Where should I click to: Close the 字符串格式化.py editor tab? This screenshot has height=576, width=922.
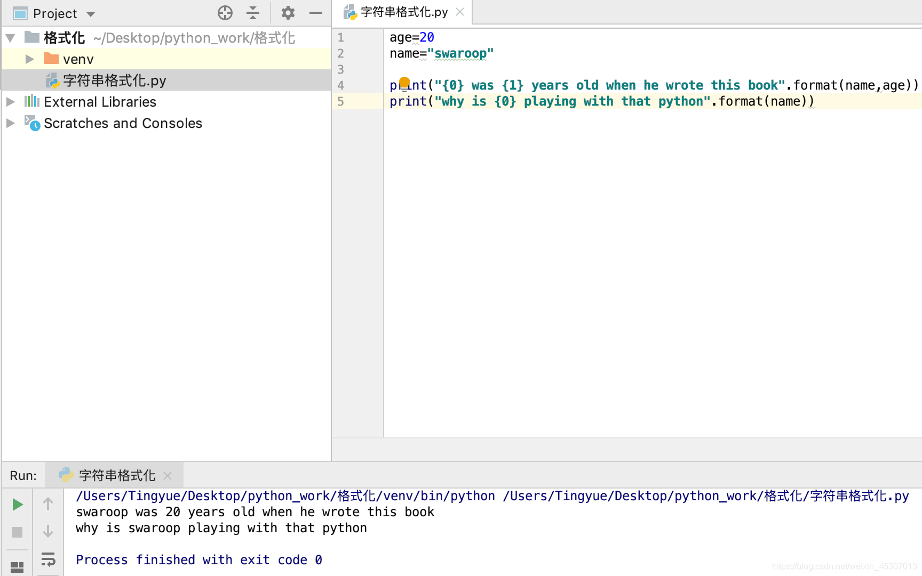(x=460, y=12)
